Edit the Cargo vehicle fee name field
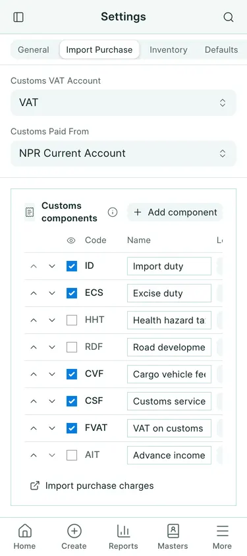 point(169,374)
